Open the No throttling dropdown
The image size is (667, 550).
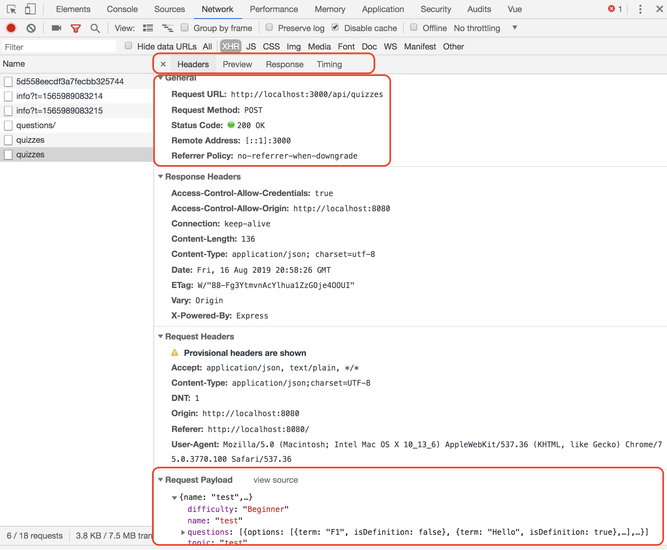click(x=485, y=28)
